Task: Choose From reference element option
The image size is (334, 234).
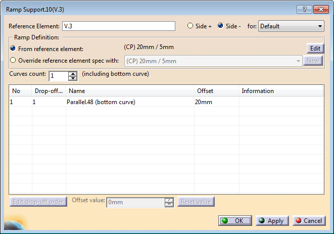Action: point(13,49)
